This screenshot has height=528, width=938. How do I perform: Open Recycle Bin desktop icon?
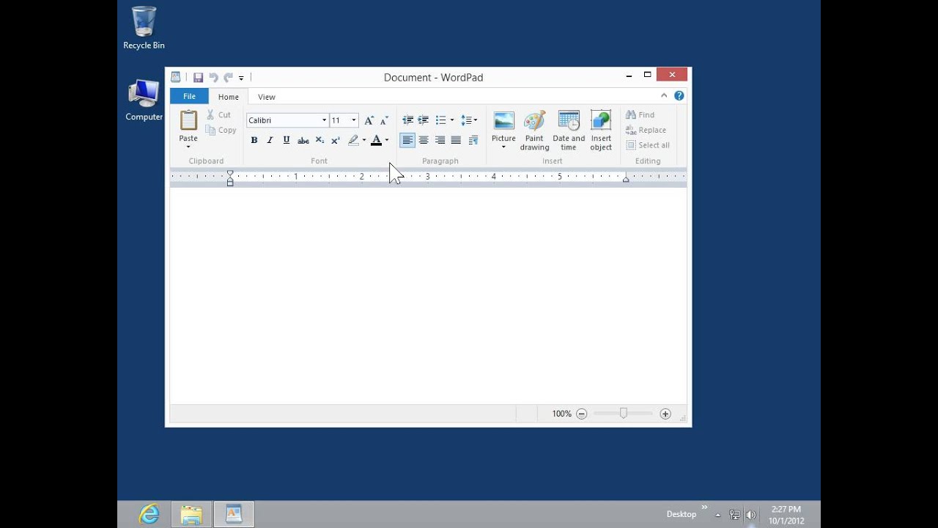click(x=144, y=29)
